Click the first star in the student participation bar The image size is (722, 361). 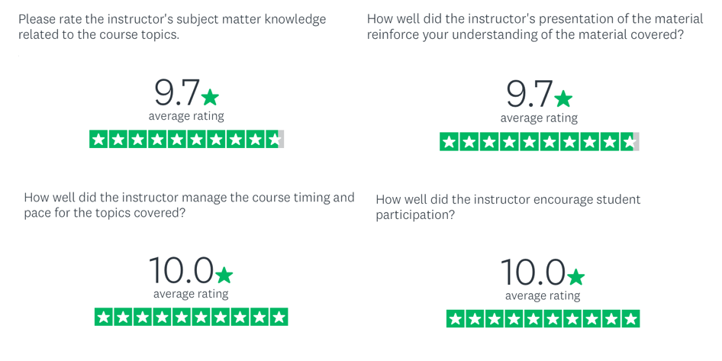(x=456, y=318)
